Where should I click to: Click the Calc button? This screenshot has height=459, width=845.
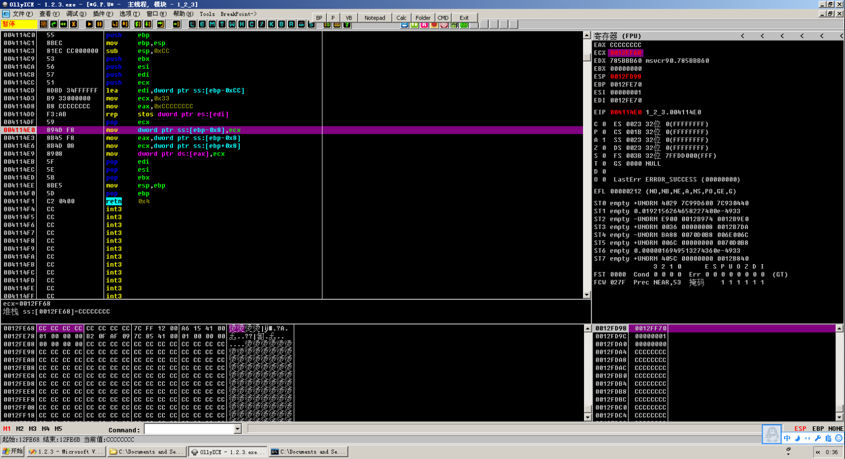(x=401, y=18)
